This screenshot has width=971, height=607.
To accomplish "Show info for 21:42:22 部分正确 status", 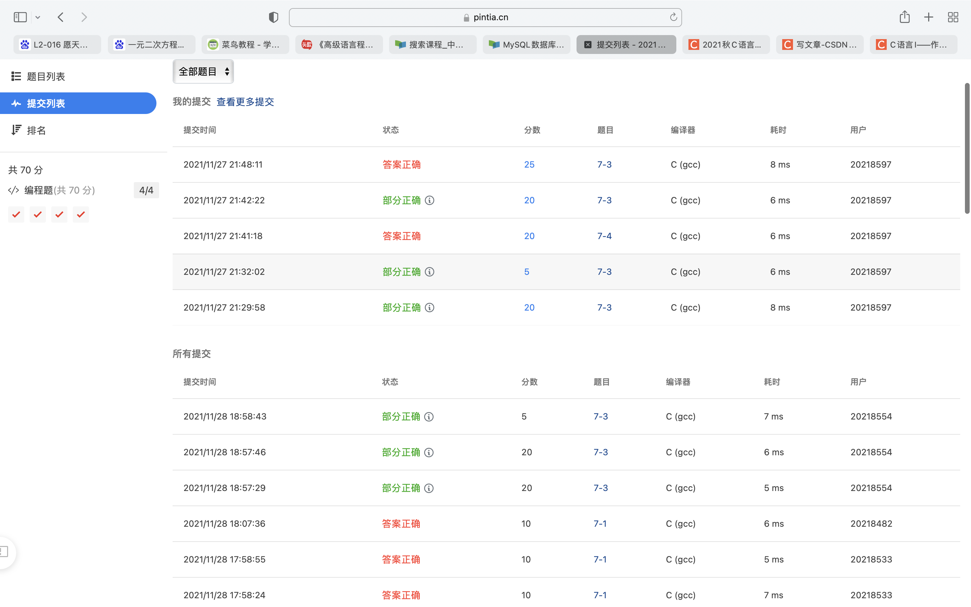I will (429, 200).
